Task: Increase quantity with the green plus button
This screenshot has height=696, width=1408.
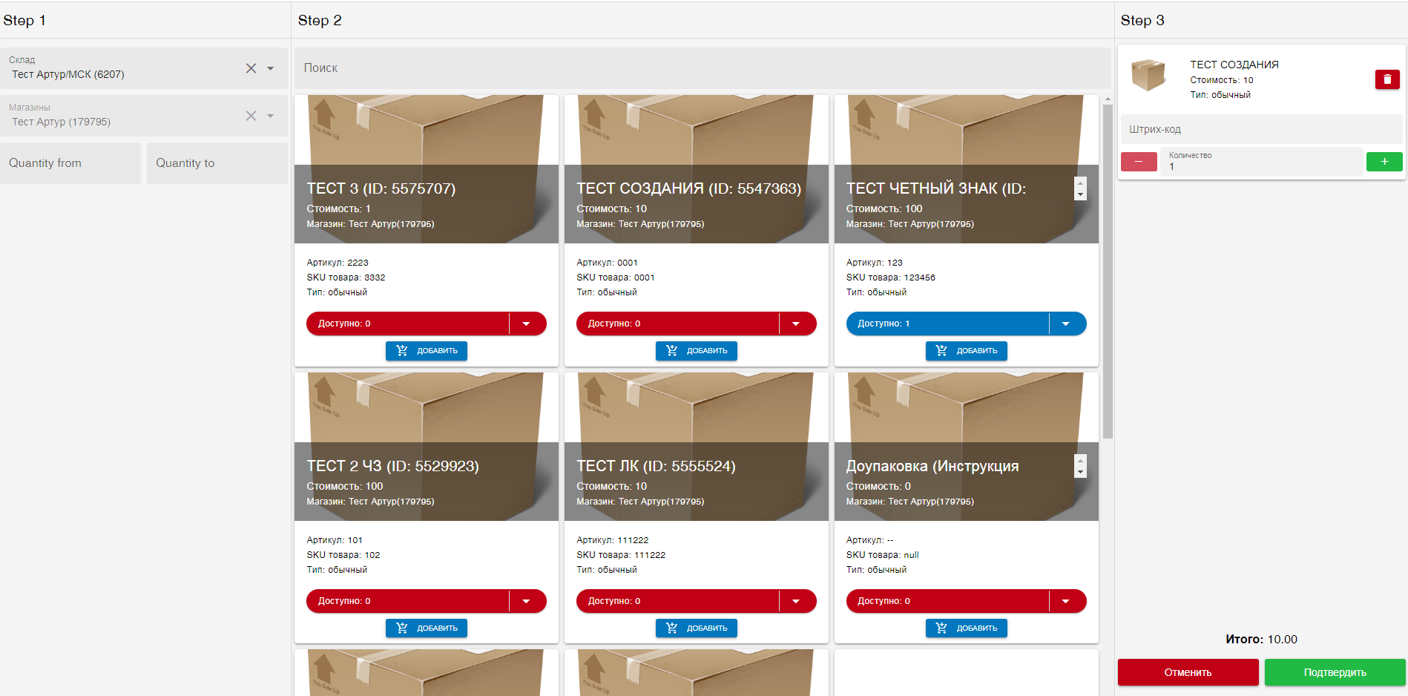Action: point(1384,162)
